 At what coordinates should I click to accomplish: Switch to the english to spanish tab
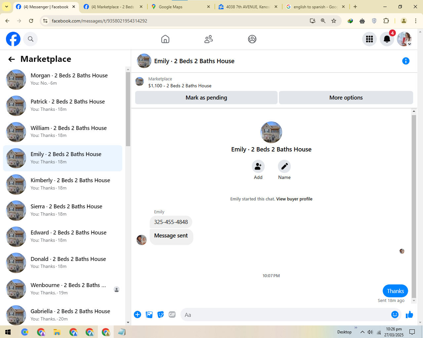pyautogui.click(x=315, y=7)
